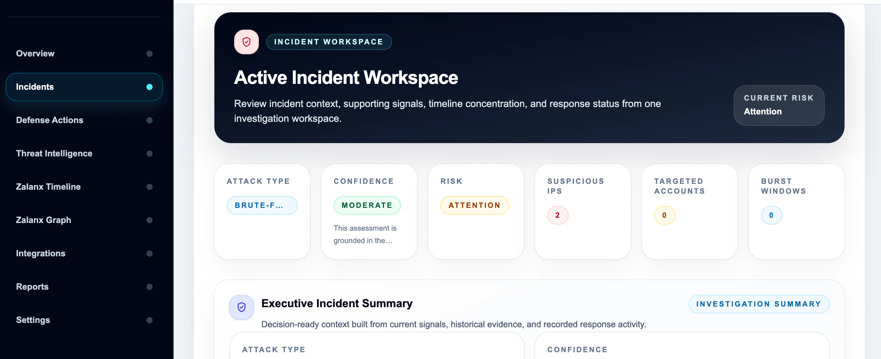Click the purple shield icon beside Executive Incident Summary
Image resolution: width=881 pixels, height=359 pixels.
tap(242, 307)
